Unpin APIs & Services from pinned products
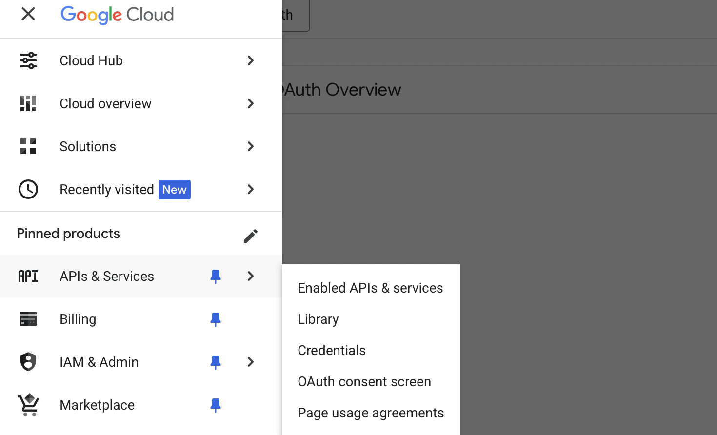 click(216, 276)
